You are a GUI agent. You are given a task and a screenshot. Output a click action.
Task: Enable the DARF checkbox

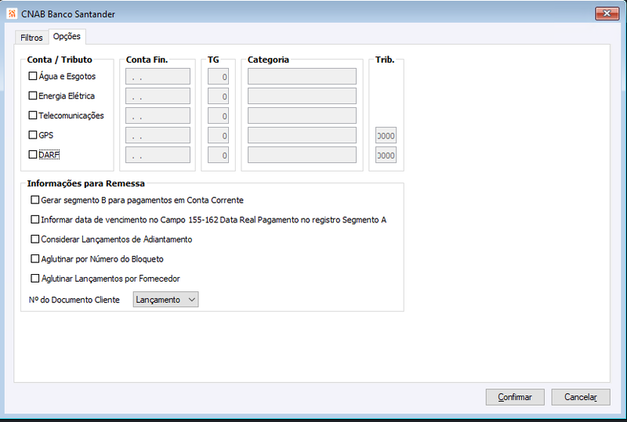click(33, 154)
